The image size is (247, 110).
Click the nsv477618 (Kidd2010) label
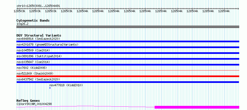click(66, 85)
